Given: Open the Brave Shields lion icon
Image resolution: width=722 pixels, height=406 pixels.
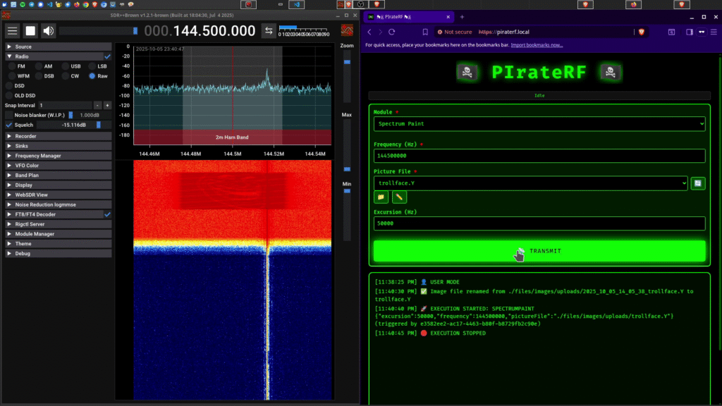Looking at the screenshot, I should (642, 32).
